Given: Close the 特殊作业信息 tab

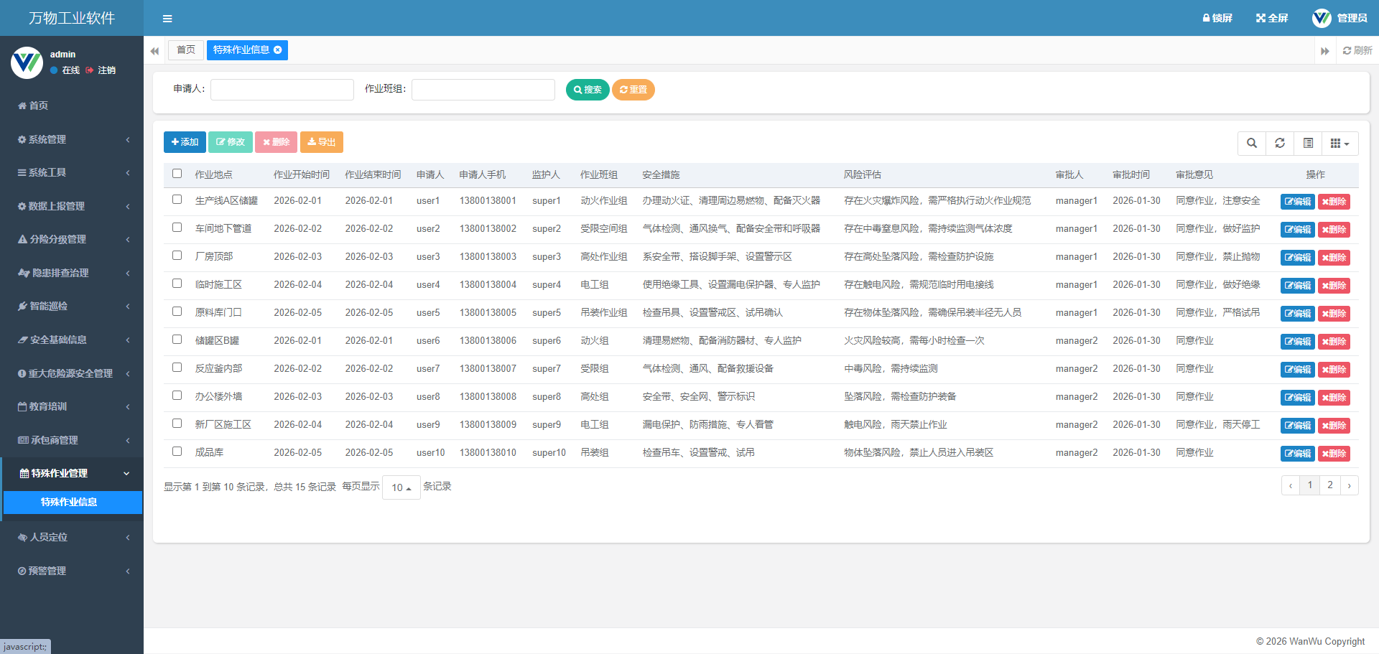Looking at the screenshot, I should pos(278,50).
